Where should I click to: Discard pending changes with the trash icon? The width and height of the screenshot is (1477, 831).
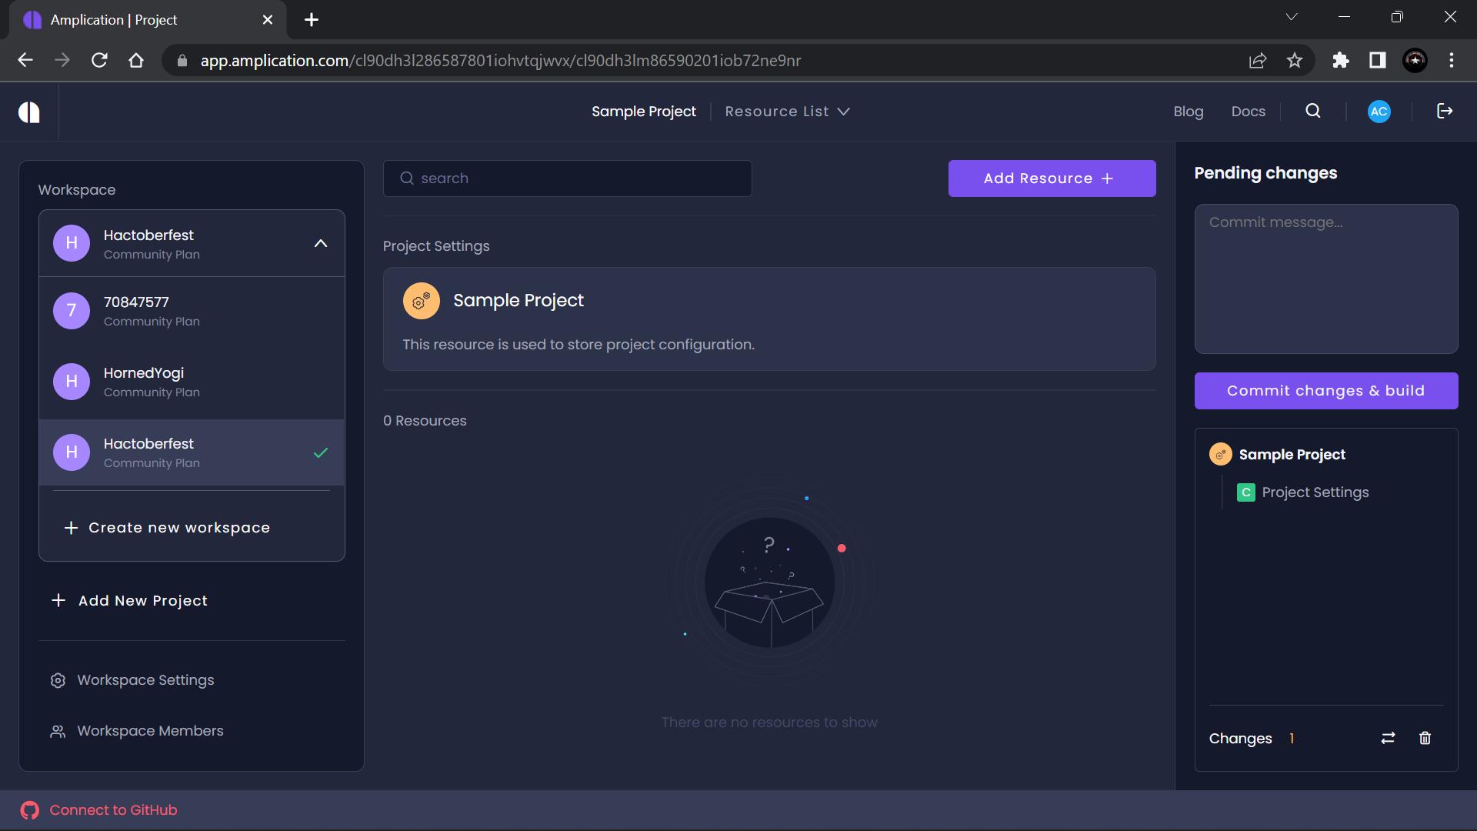click(x=1425, y=738)
